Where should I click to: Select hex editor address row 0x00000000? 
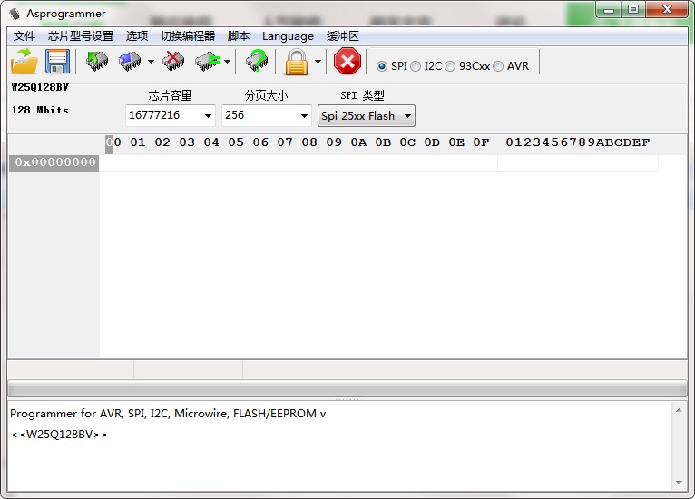(x=54, y=162)
